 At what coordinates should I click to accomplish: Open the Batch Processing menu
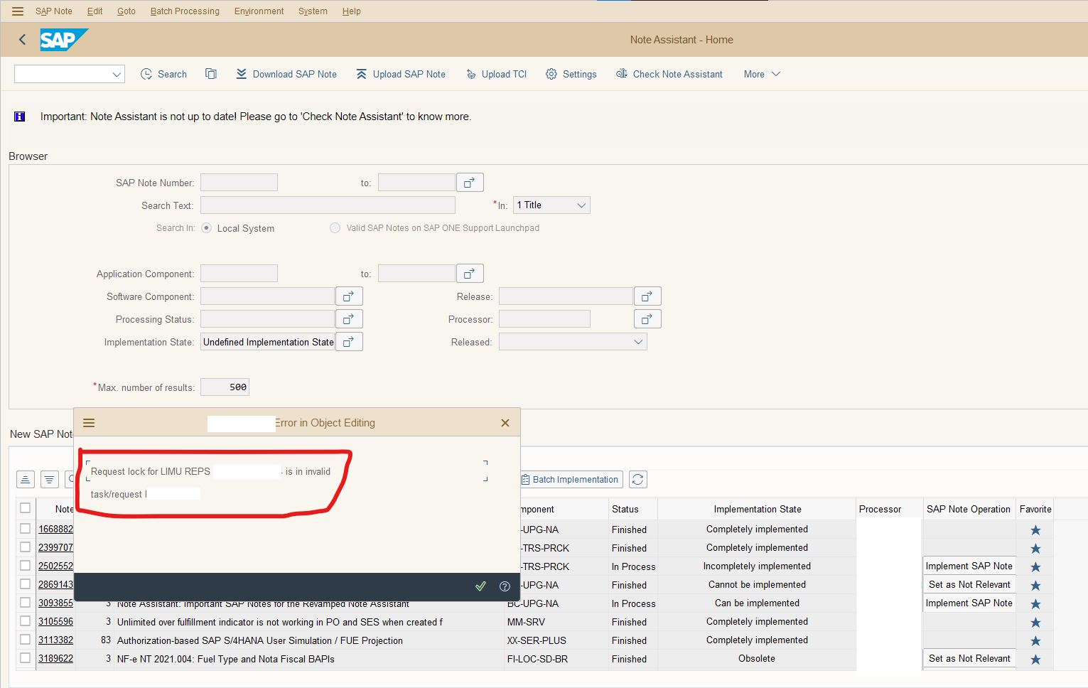(185, 11)
